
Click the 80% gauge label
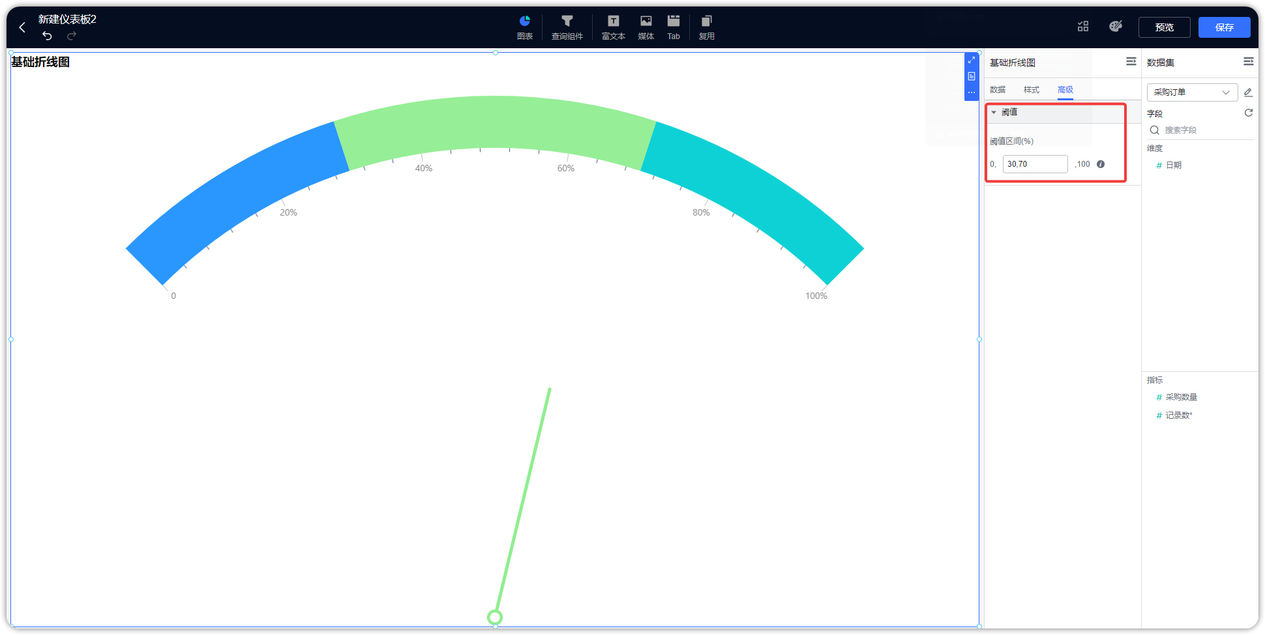701,213
